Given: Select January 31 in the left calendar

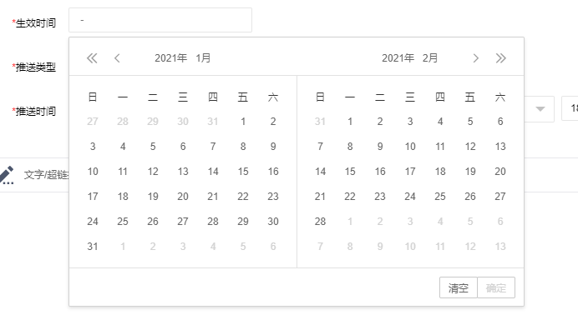Looking at the screenshot, I should [x=93, y=247].
